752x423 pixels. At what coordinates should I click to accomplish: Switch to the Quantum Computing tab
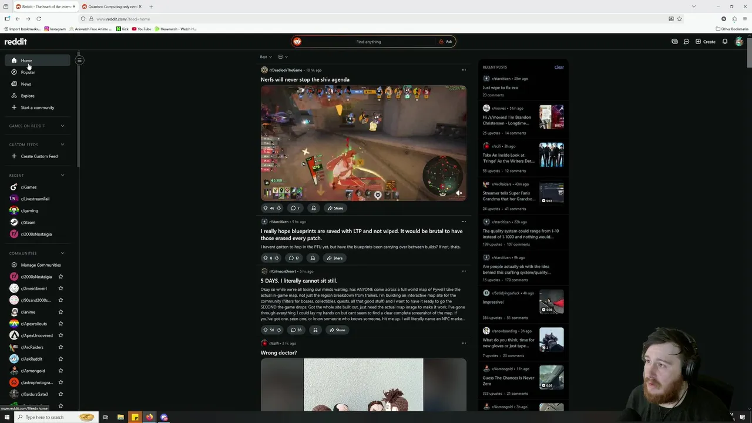(112, 6)
